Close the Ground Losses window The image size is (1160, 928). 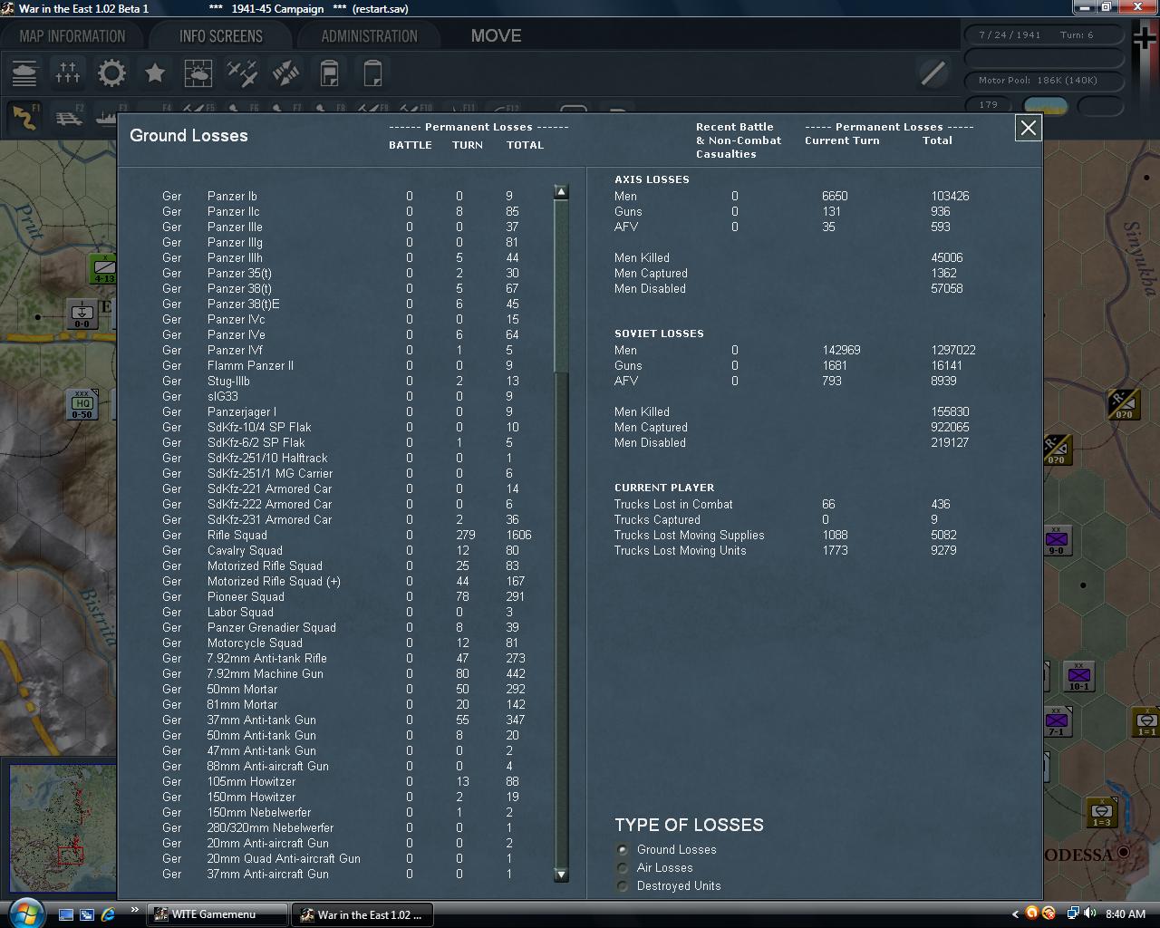coord(1029,128)
